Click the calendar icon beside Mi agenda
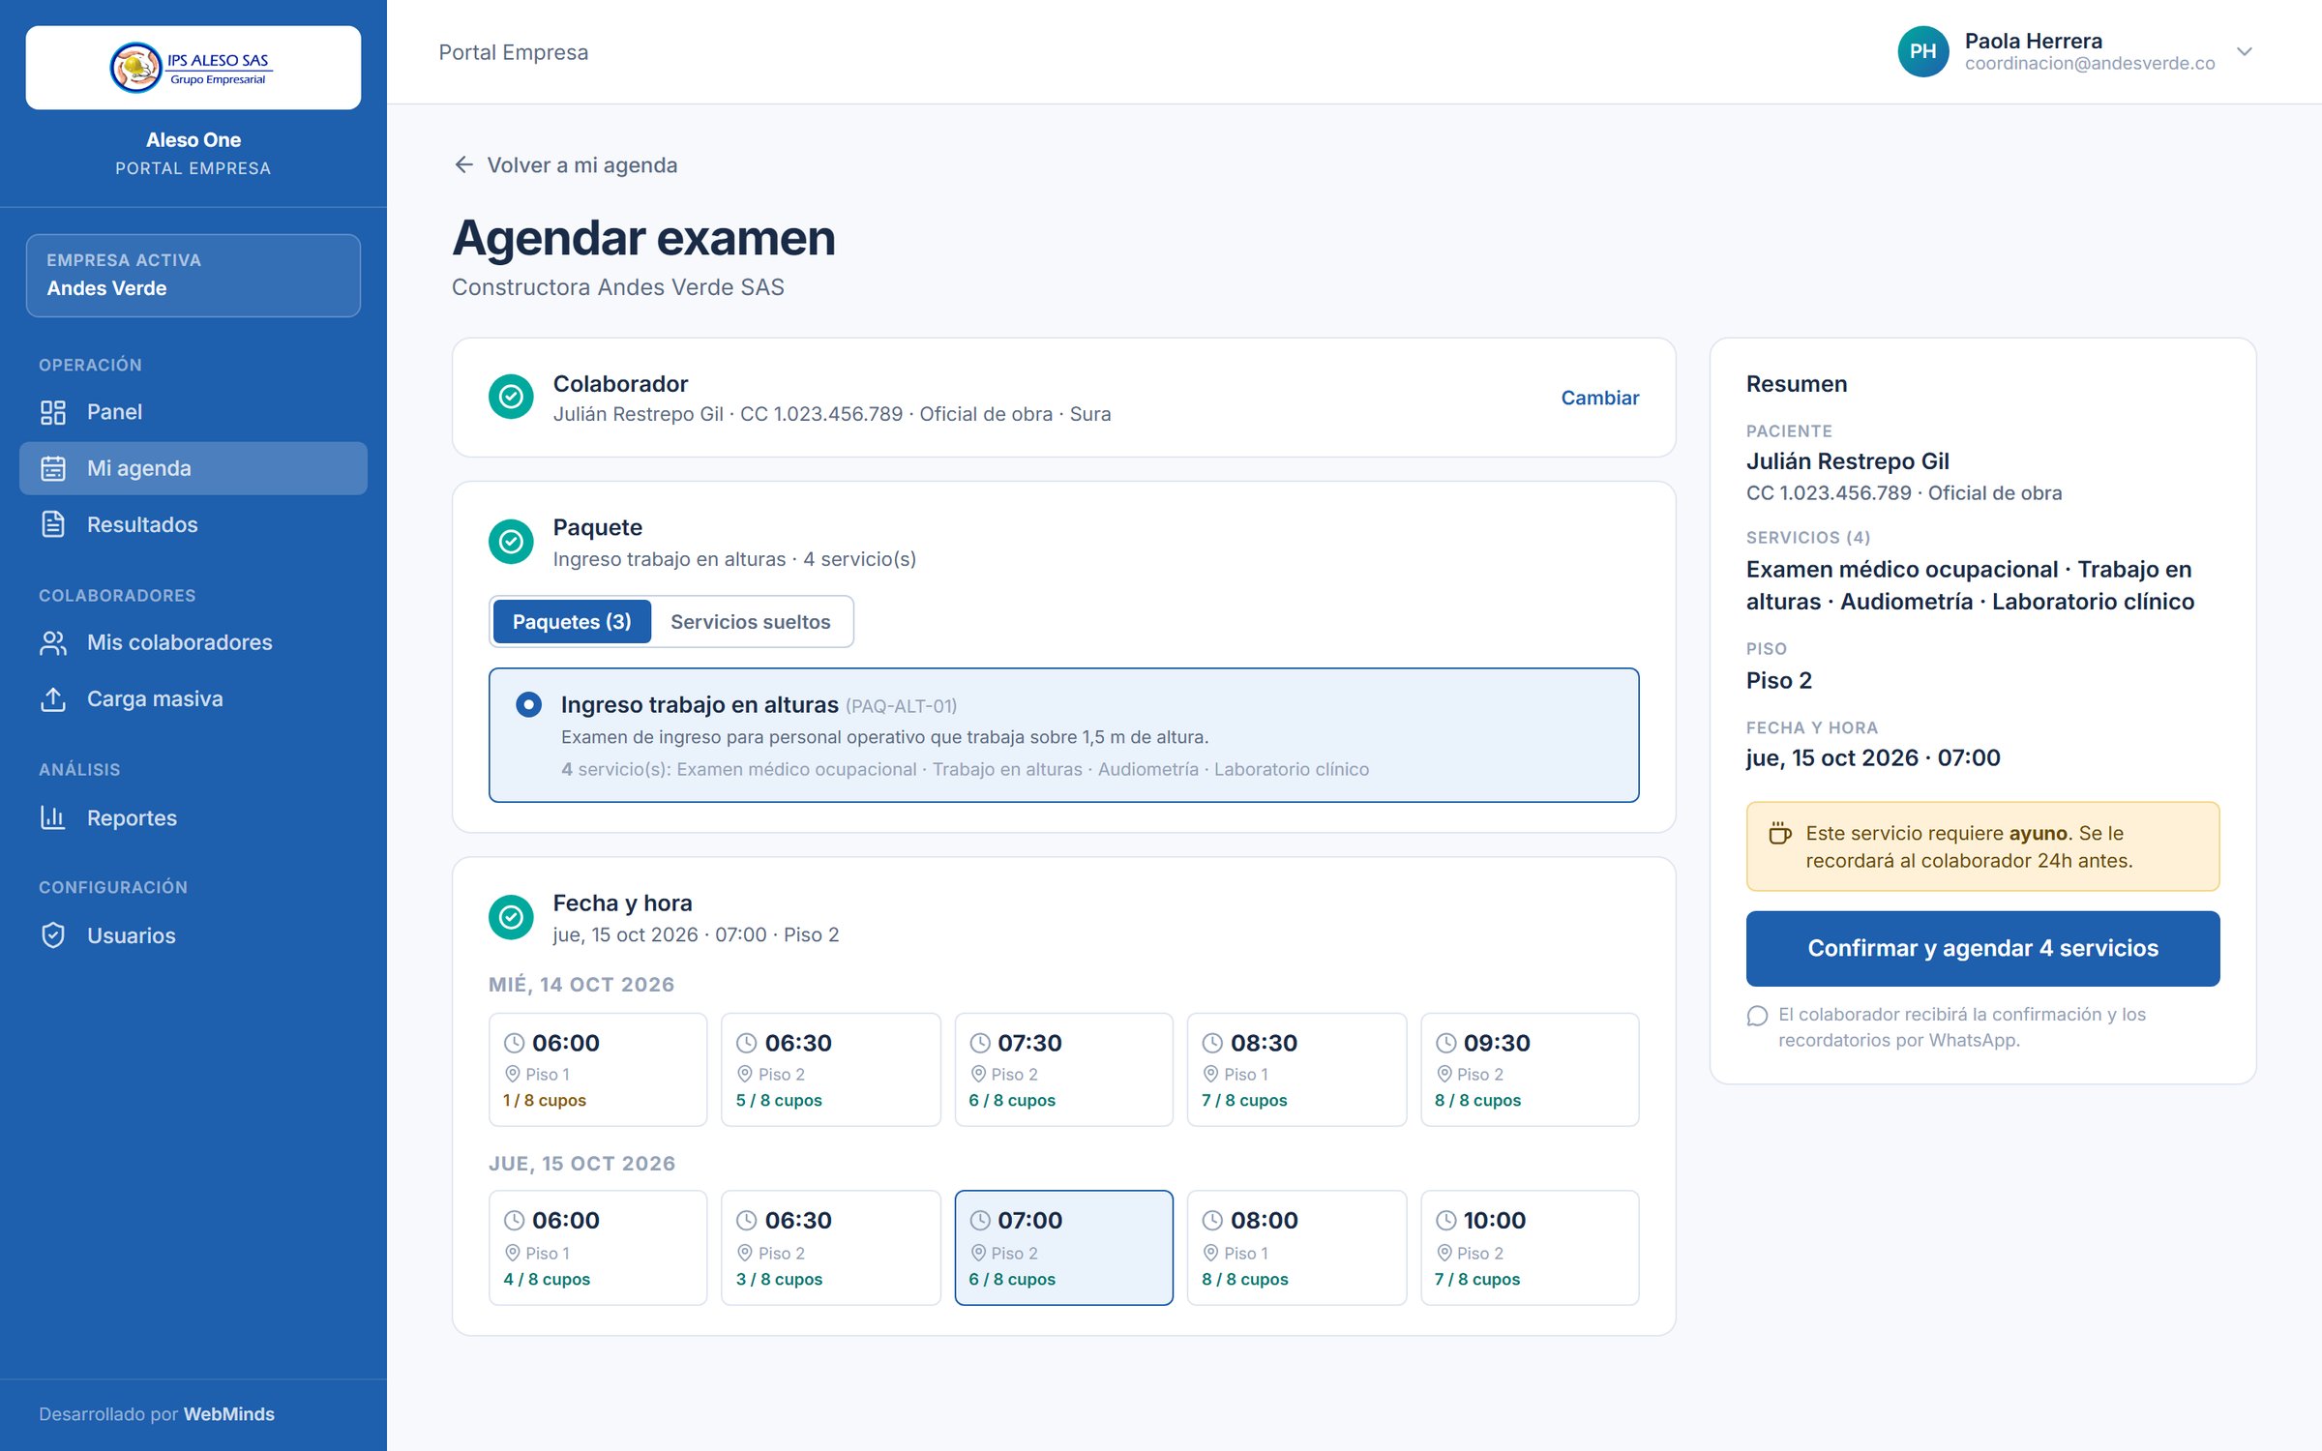Viewport: 2322px width, 1451px height. pos(53,468)
